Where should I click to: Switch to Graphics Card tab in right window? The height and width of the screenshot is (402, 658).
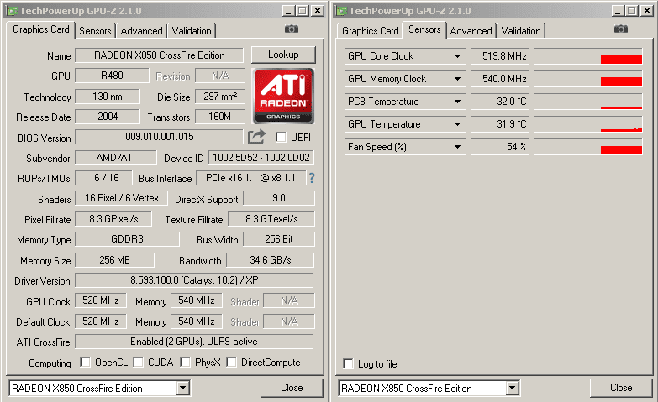(x=370, y=31)
